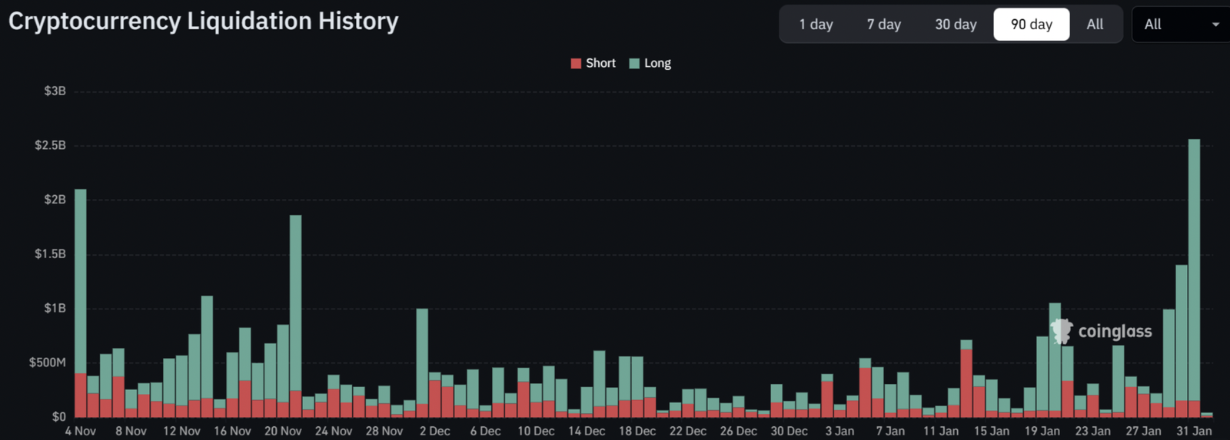Toggle Long series via green legend square
The image size is (1230, 440).
coord(634,64)
